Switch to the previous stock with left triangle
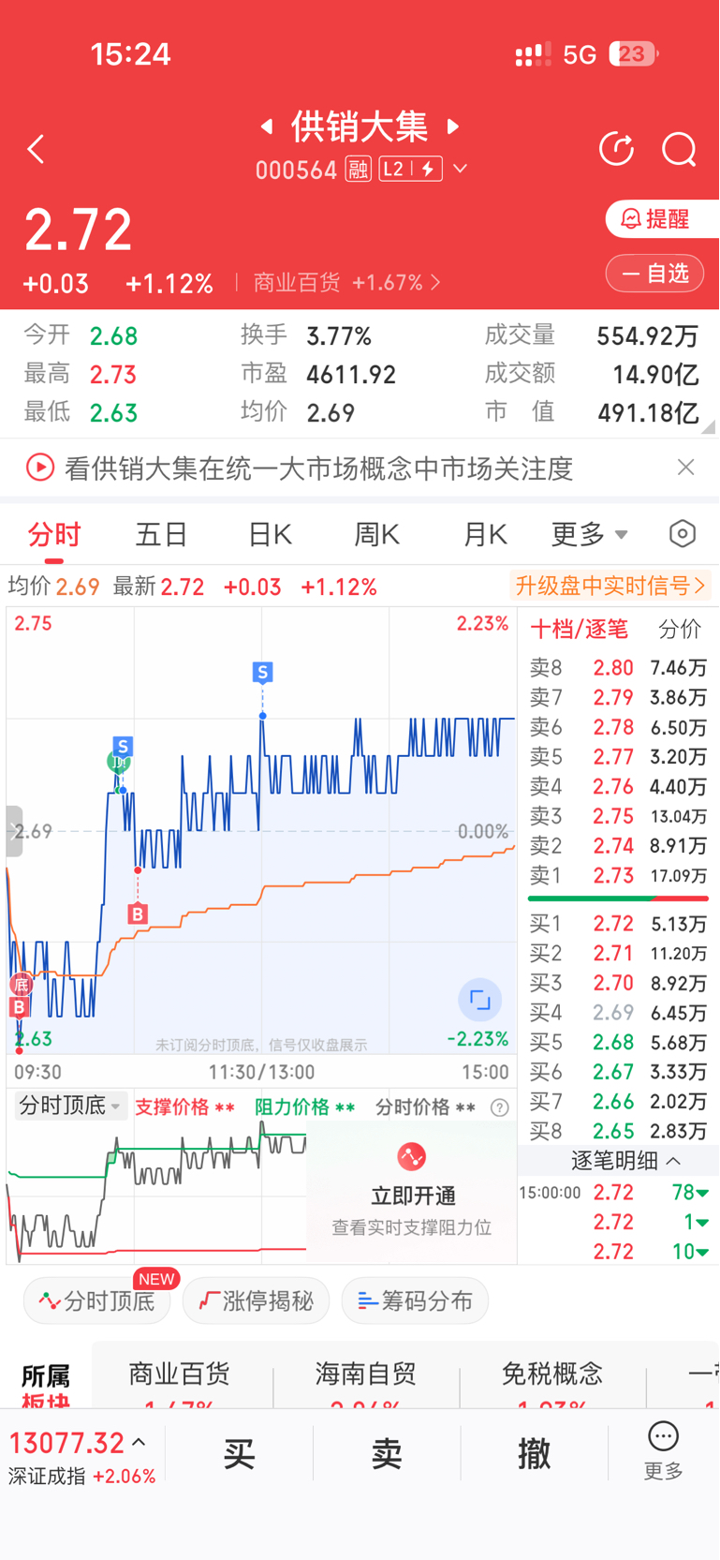Image resolution: width=720 pixels, height=1560 pixels. click(267, 126)
